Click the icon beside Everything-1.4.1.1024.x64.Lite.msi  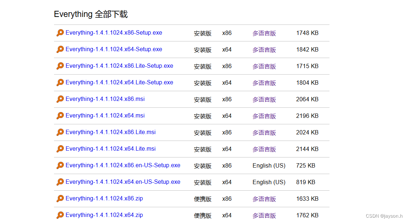pyautogui.click(x=60, y=149)
